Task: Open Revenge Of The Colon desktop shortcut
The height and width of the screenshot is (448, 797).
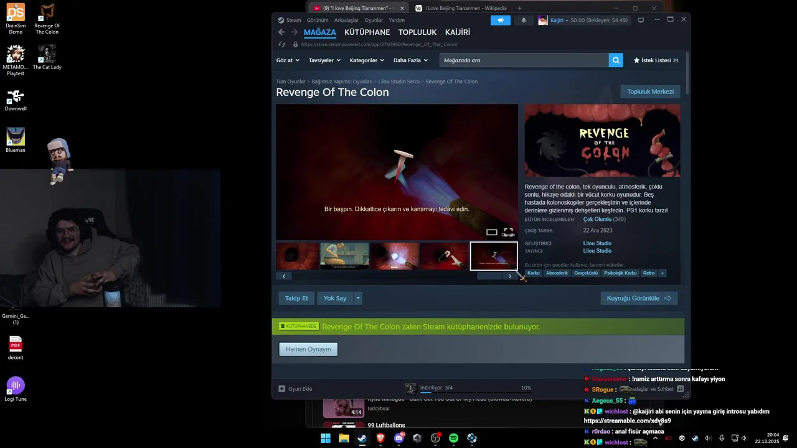Action: [x=47, y=19]
